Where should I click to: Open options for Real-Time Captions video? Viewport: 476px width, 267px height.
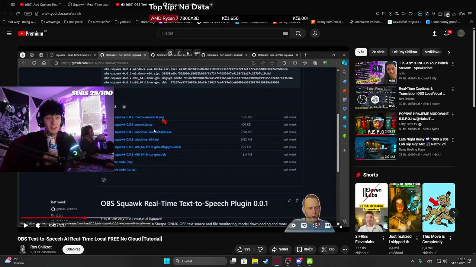click(x=453, y=89)
